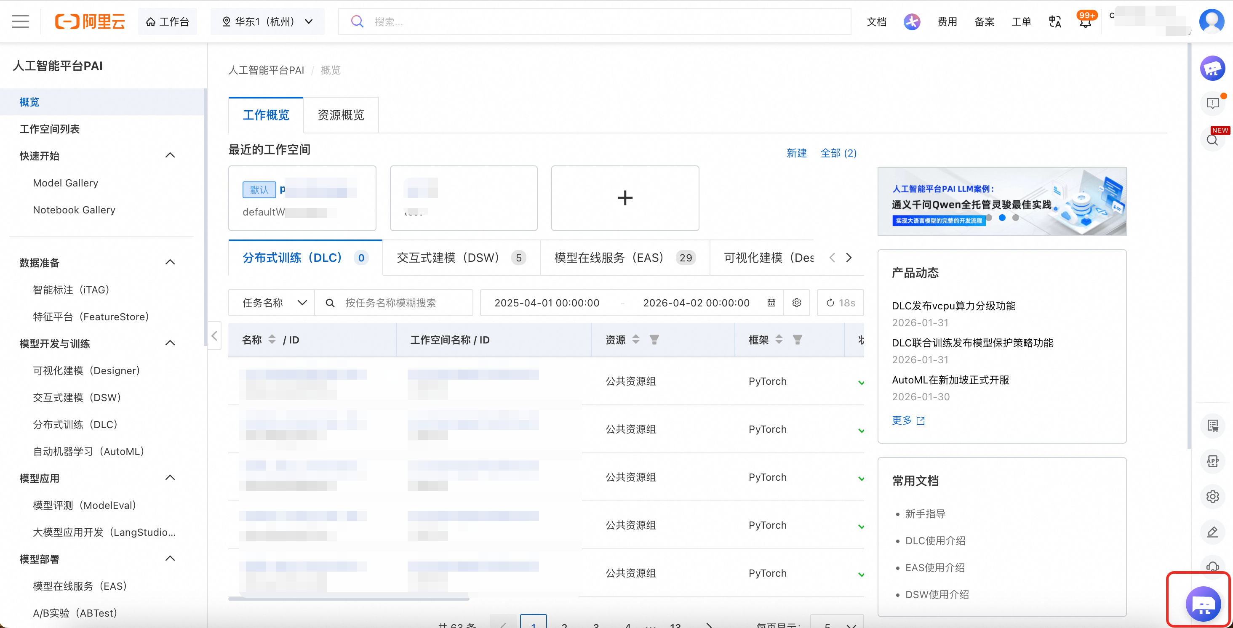Open table column settings gear
1233x628 pixels.
tap(796, 303)
